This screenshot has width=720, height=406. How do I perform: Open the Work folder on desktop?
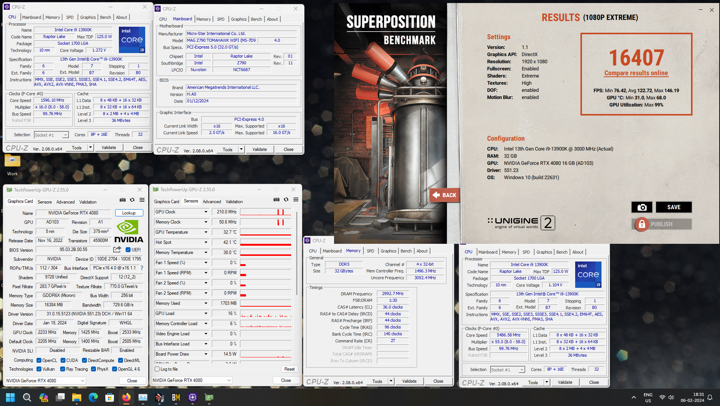click(12, 164)
